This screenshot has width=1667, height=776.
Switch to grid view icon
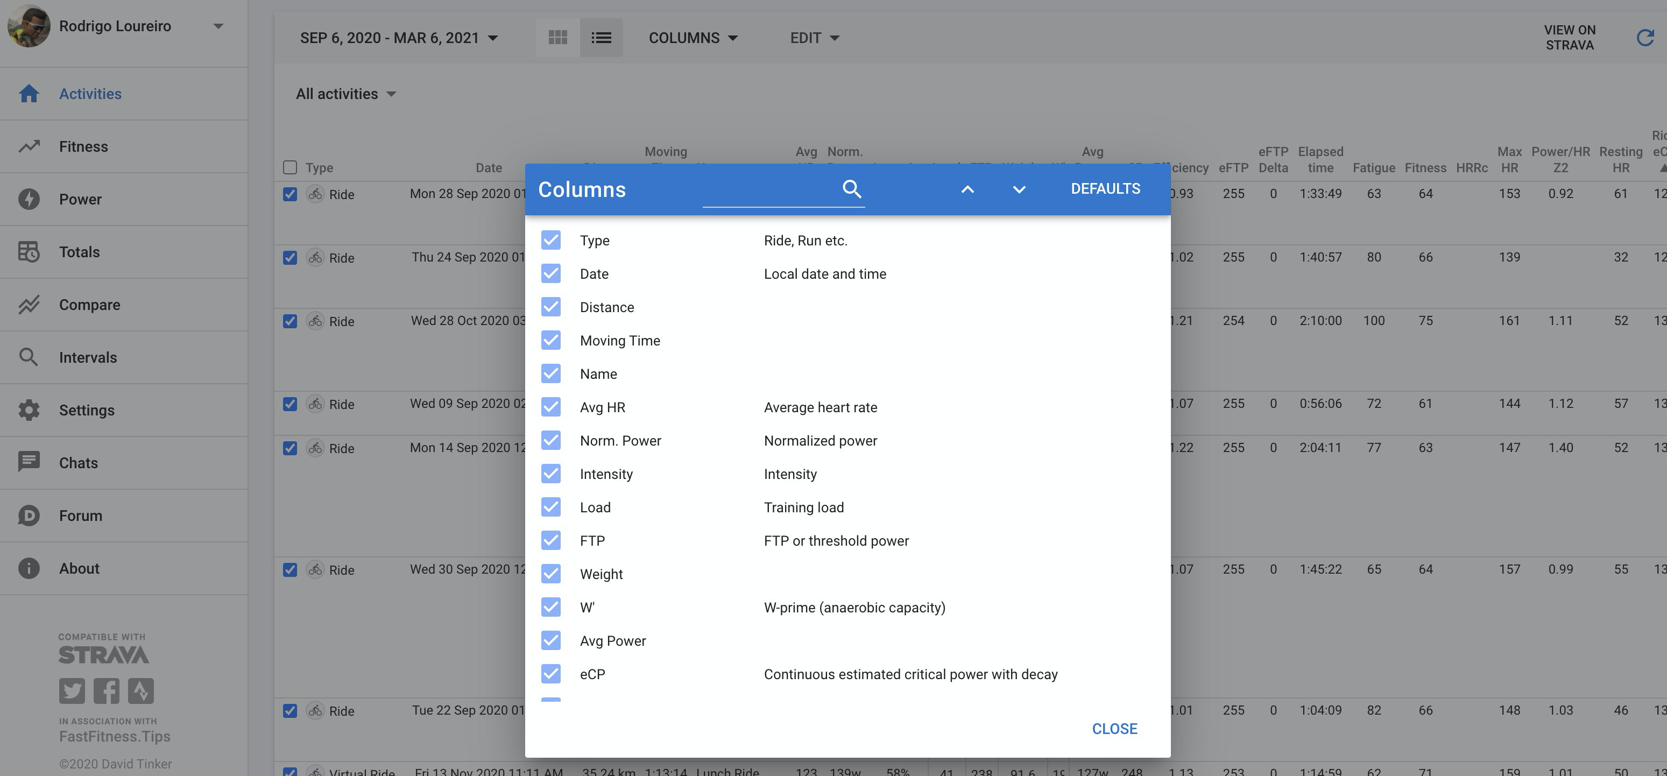tap(558, 38)
